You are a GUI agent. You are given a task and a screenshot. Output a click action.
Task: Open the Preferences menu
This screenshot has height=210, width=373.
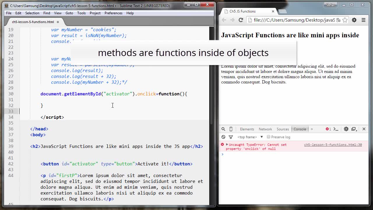click(x=113, y=13)
